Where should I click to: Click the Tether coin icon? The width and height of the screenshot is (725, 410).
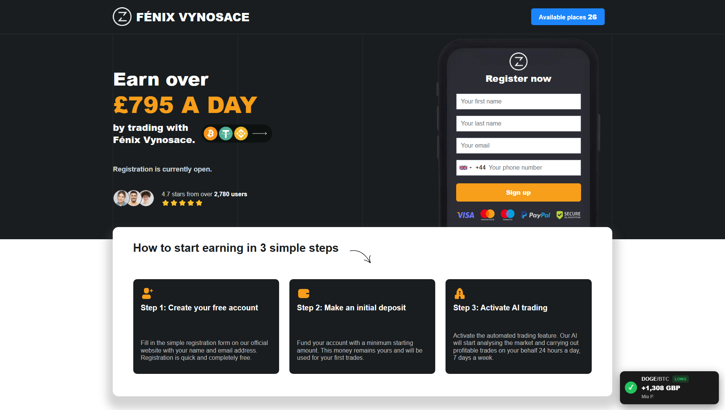click(226, 133)
